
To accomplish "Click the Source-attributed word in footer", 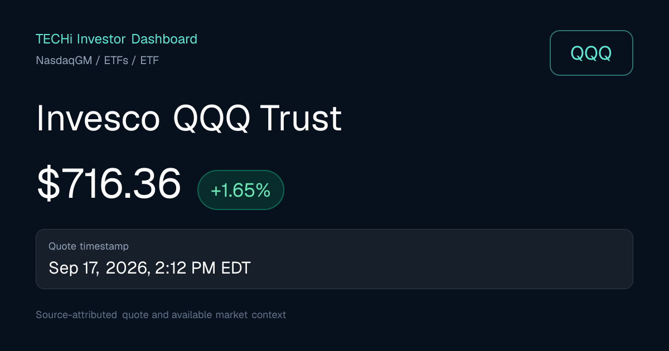I will 76,315.
